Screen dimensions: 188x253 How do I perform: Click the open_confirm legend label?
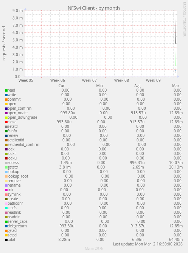pyautogui.click(x=20, y=109)
